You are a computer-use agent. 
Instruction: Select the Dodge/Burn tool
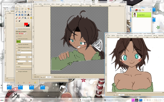pos(19,21)
